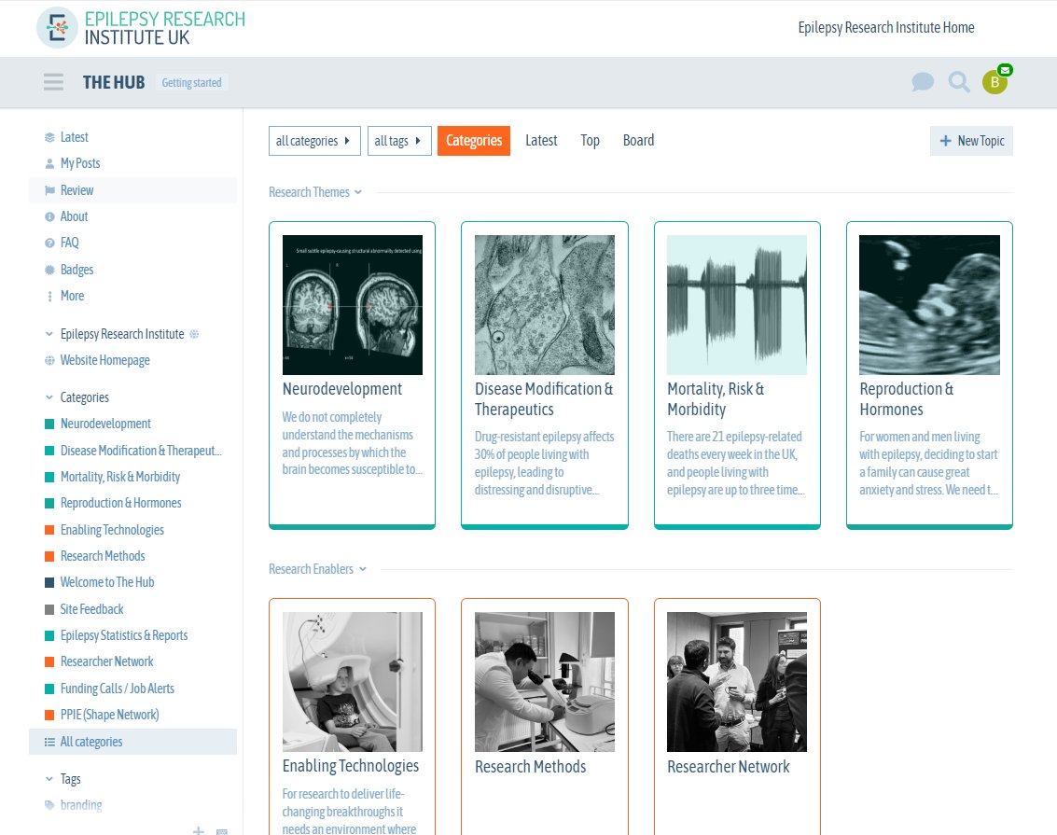The image size is (1057, 835).
Task: Open the Research Methods microscope thumbnail
Action: pyautogui.click(x=545, y=682)
